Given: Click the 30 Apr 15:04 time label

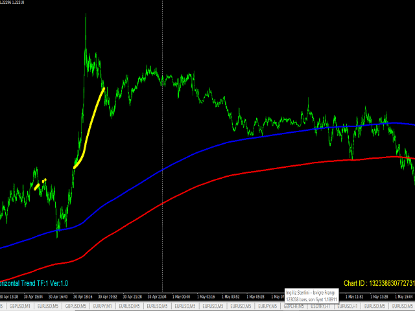Looking at the screenshot, I should coord(33,297).
